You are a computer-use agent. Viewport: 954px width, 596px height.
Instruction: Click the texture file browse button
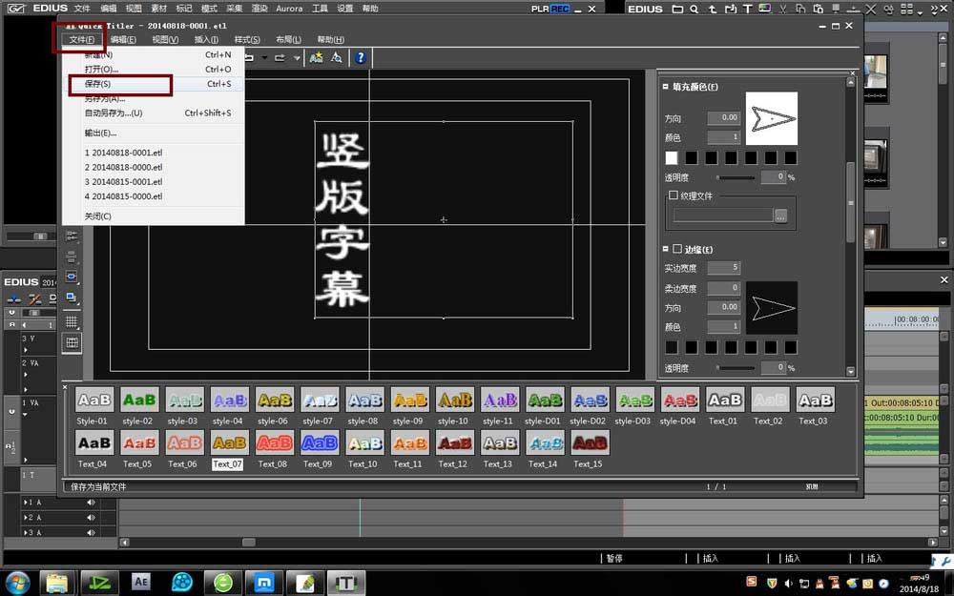click(x=780, y=216)
